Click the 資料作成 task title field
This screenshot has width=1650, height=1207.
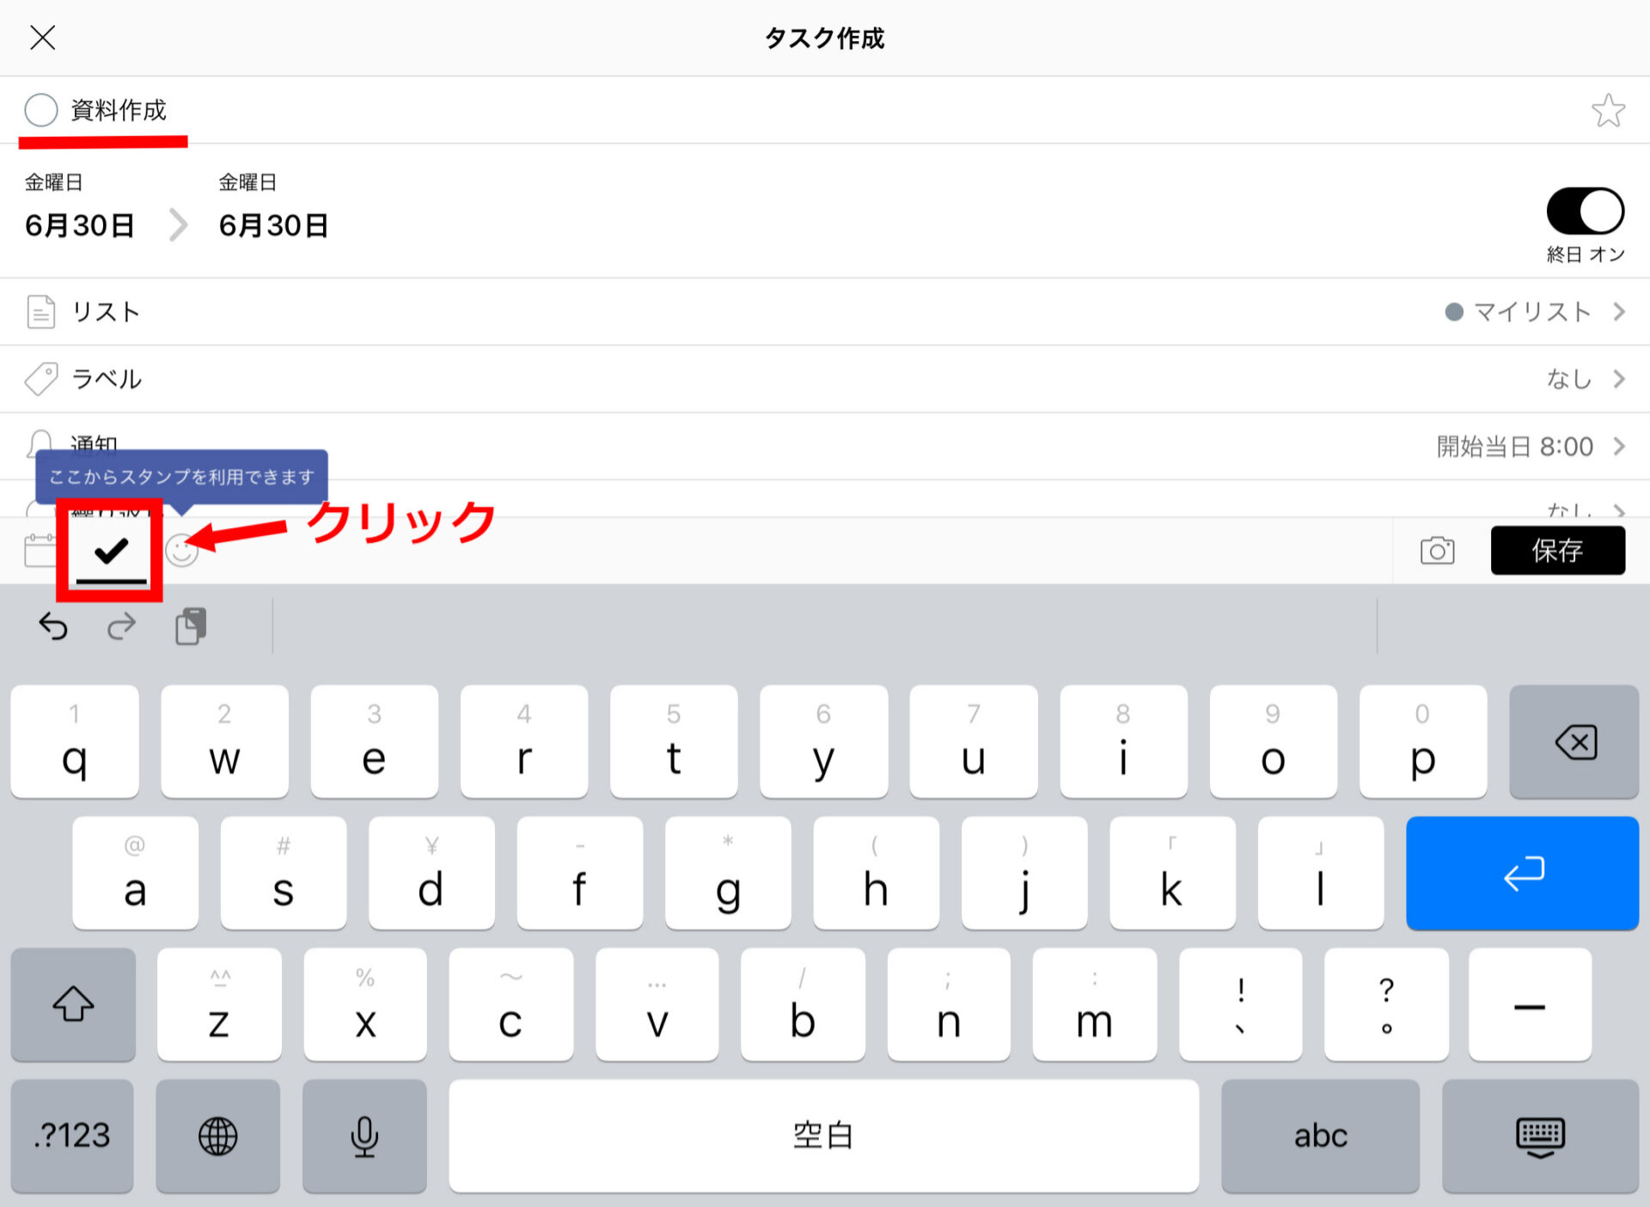coord(119,110)
